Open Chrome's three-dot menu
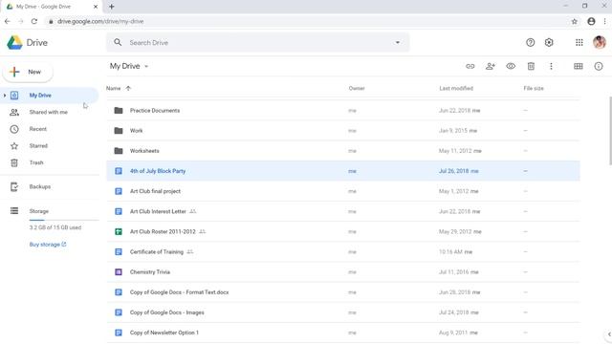This screenshot has width=612, height=344. (604, 21)
